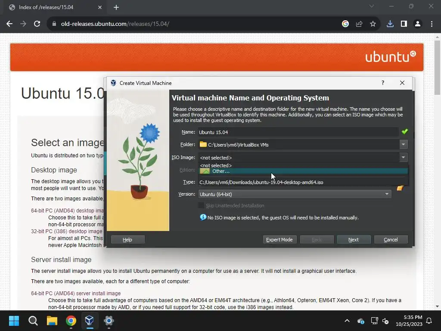Click the muted volume tray icon
Image resolution: width=441 pixels, height=331 pixels.
click(x=385, y=321)
